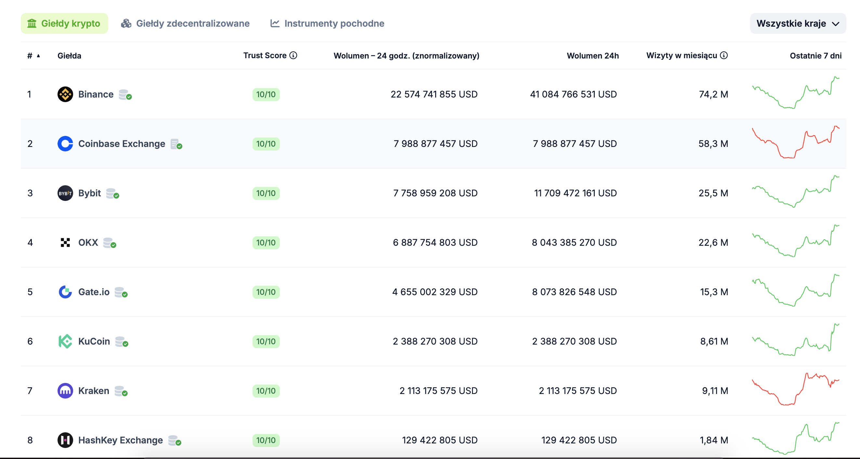Click the OKX logo icon

tap(65, 243)
